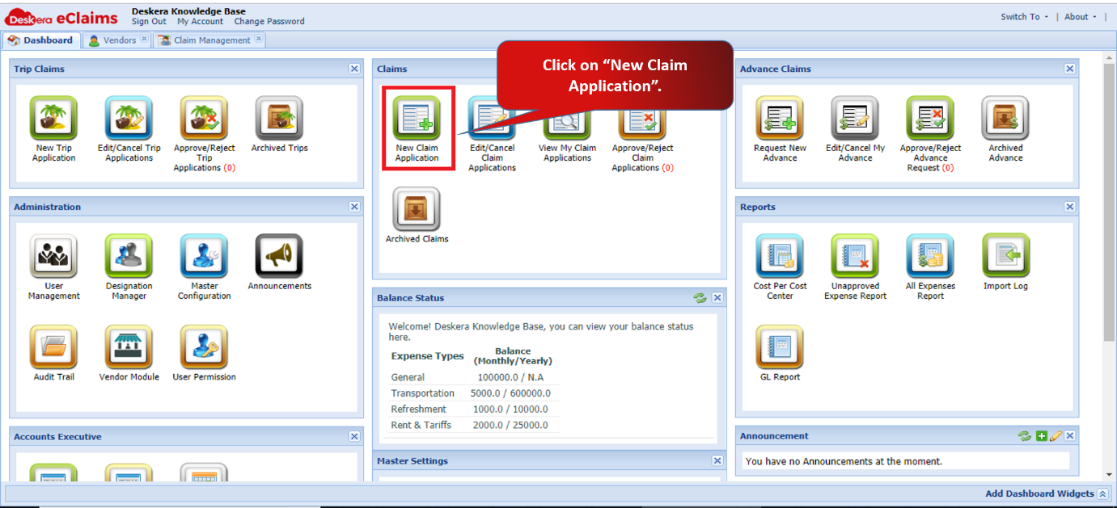Open the About dropdown menu
The height and width of the screenshot is (508, 1117).
click(1081, 16)
